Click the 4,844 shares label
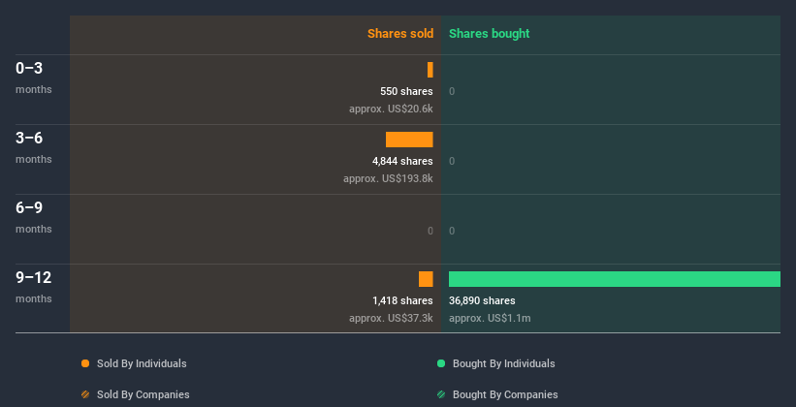796x407 pixels. (x=402, y=162)
